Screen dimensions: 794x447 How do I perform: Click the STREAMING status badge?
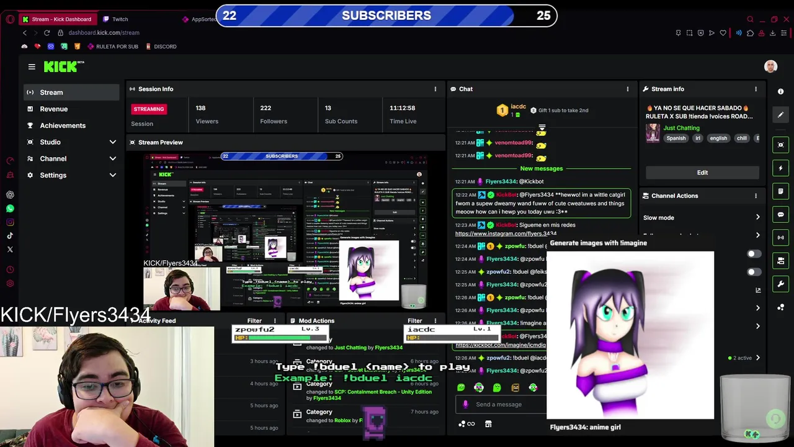(x=149, y=109)
